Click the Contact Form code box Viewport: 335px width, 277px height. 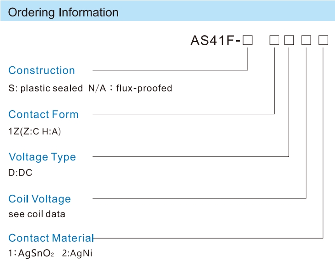click(274, 40)
